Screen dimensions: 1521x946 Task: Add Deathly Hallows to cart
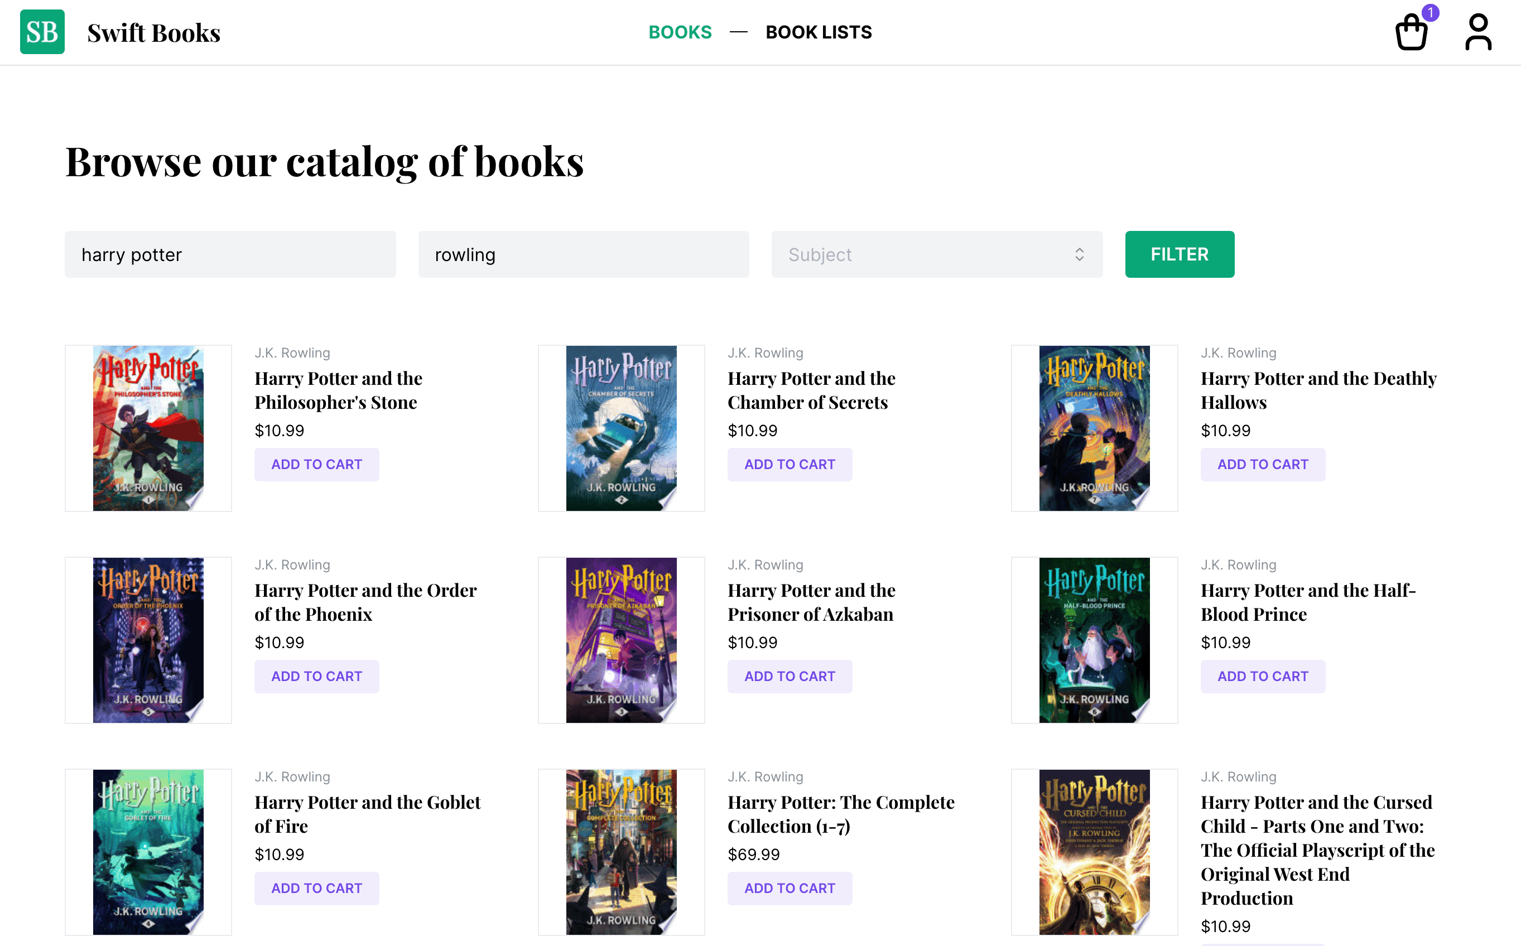[1263, 464]
